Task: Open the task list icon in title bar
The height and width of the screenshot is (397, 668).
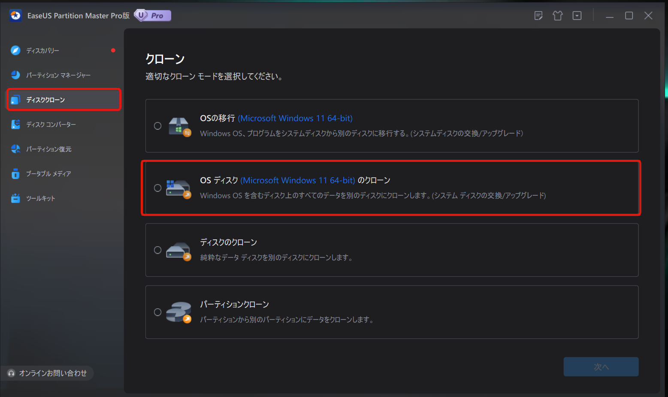Action: [x=538, y=16]
